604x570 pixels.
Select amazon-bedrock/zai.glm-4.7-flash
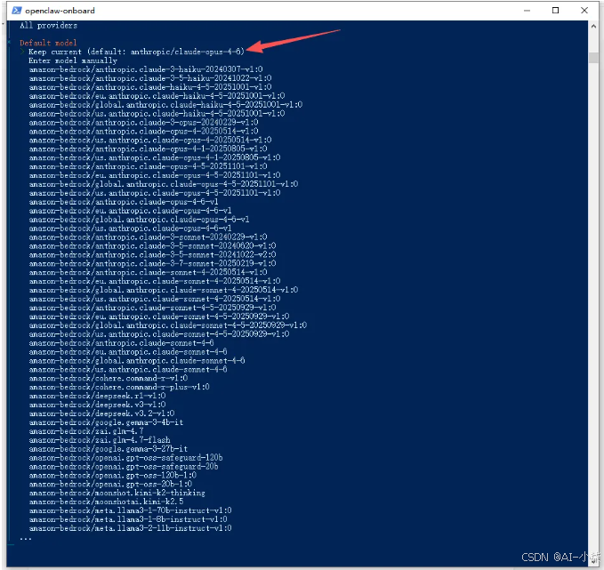coord(100,440)
